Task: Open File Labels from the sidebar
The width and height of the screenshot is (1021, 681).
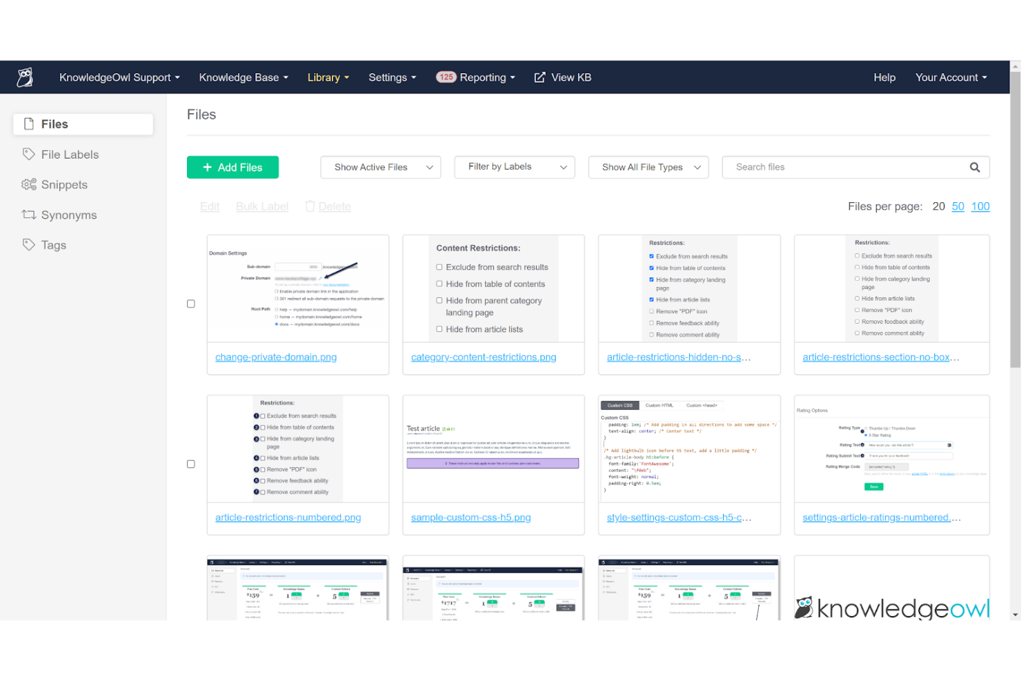Action: point(28,154)
